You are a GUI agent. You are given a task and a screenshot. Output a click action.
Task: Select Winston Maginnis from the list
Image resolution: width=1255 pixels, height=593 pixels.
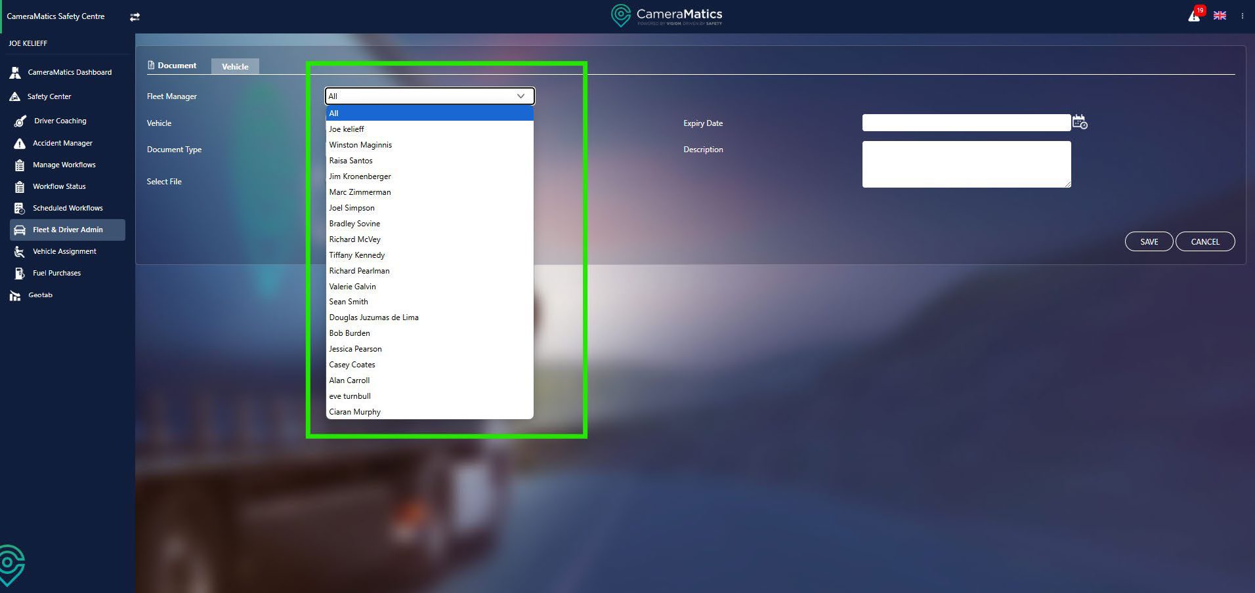point(360,145)
